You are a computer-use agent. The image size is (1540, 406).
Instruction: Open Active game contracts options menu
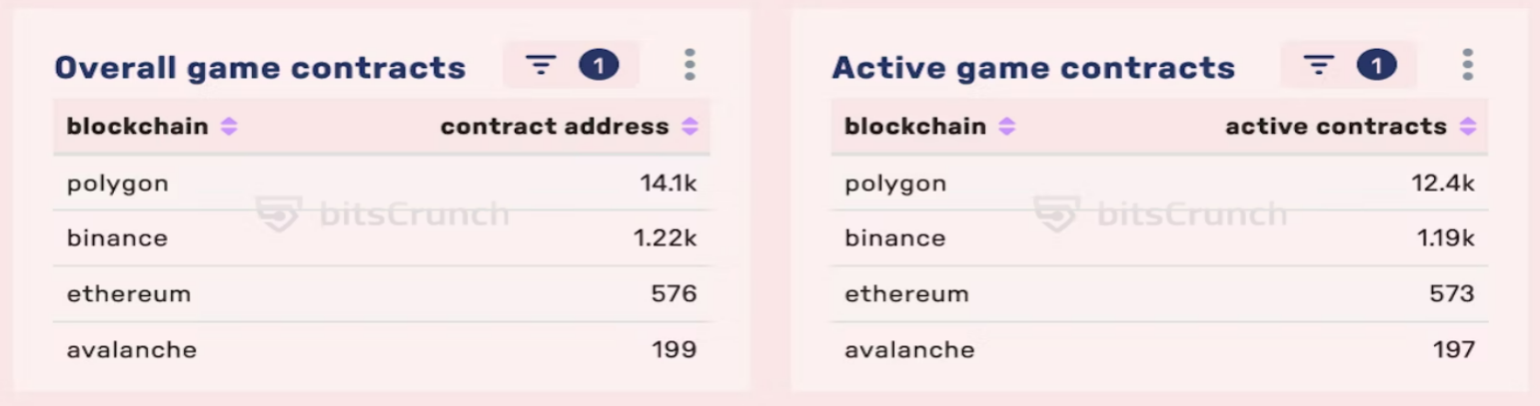coord(1467,65)
